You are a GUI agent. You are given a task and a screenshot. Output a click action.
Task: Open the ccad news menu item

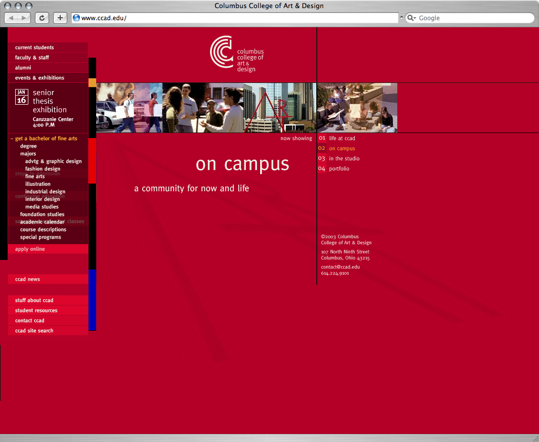click(48, 279)
